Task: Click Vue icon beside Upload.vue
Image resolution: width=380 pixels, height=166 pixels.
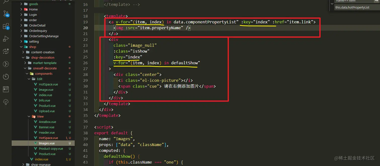Action: point(35,111)
